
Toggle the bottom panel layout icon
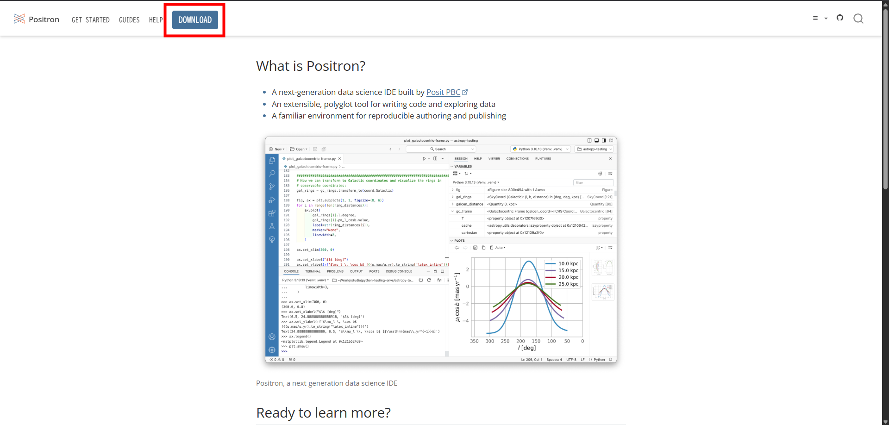point(597,140)
